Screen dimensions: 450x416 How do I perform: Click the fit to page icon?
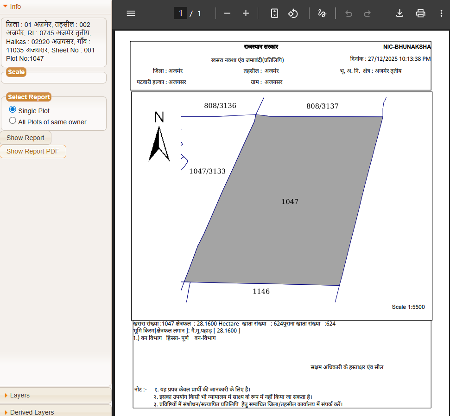click(x=274, y=13)
